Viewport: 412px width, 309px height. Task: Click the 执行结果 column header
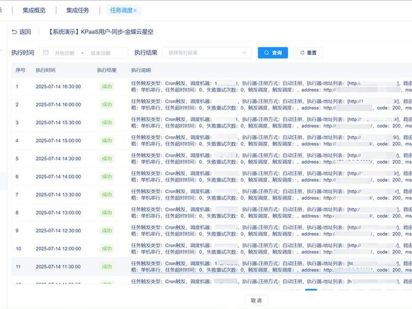tap(107, 70)
